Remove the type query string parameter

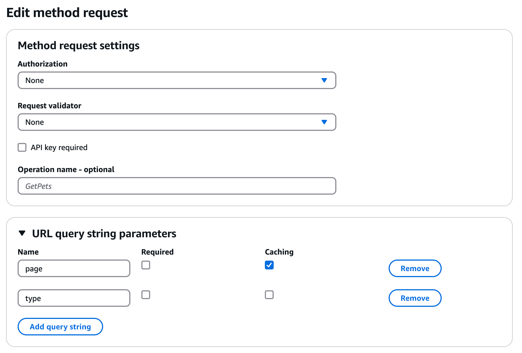pyautogui.click(x=415, y=298)
